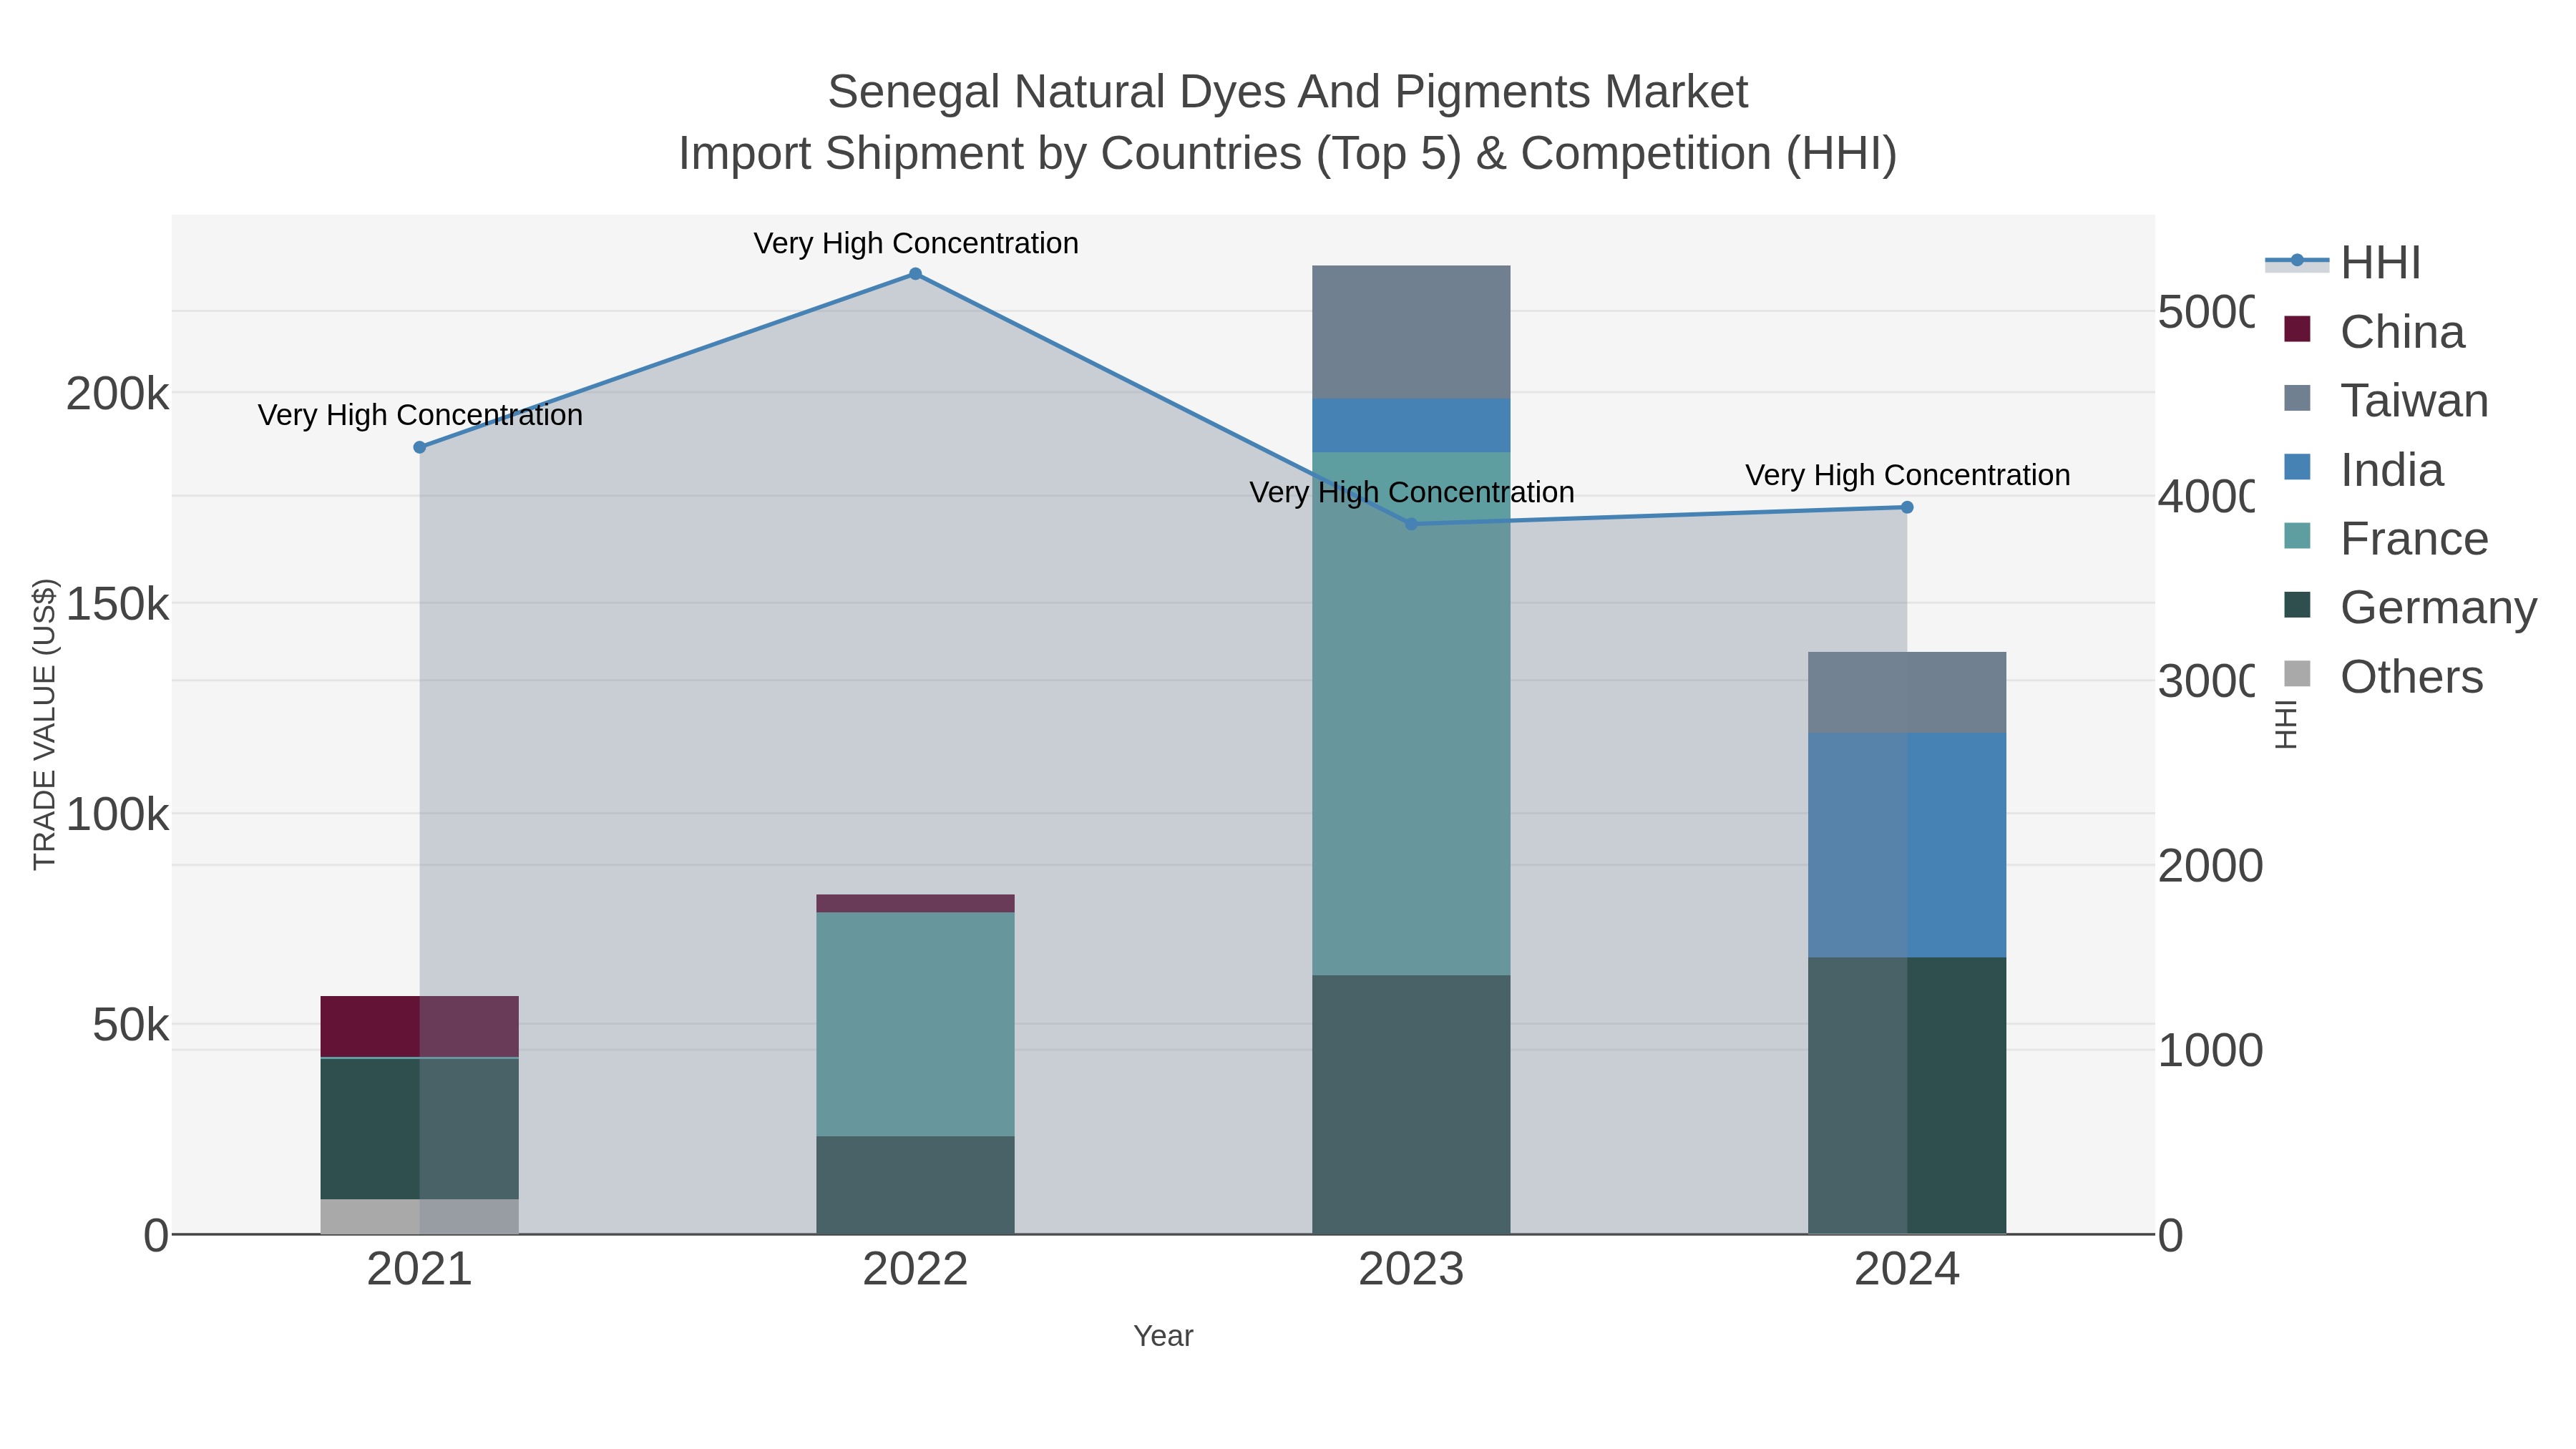This screenshot has width=2576, height=1449.
Task: Toggle India series in legend
Action: click(x=2364, y=470)
